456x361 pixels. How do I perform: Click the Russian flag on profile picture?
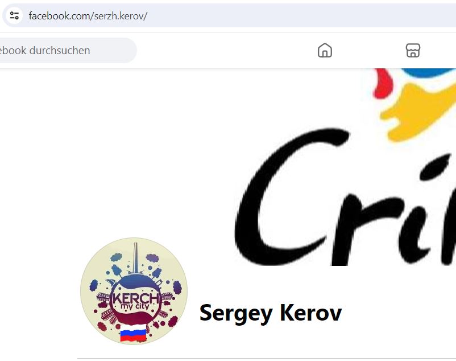pyautogui.click(x=133, y=333)
